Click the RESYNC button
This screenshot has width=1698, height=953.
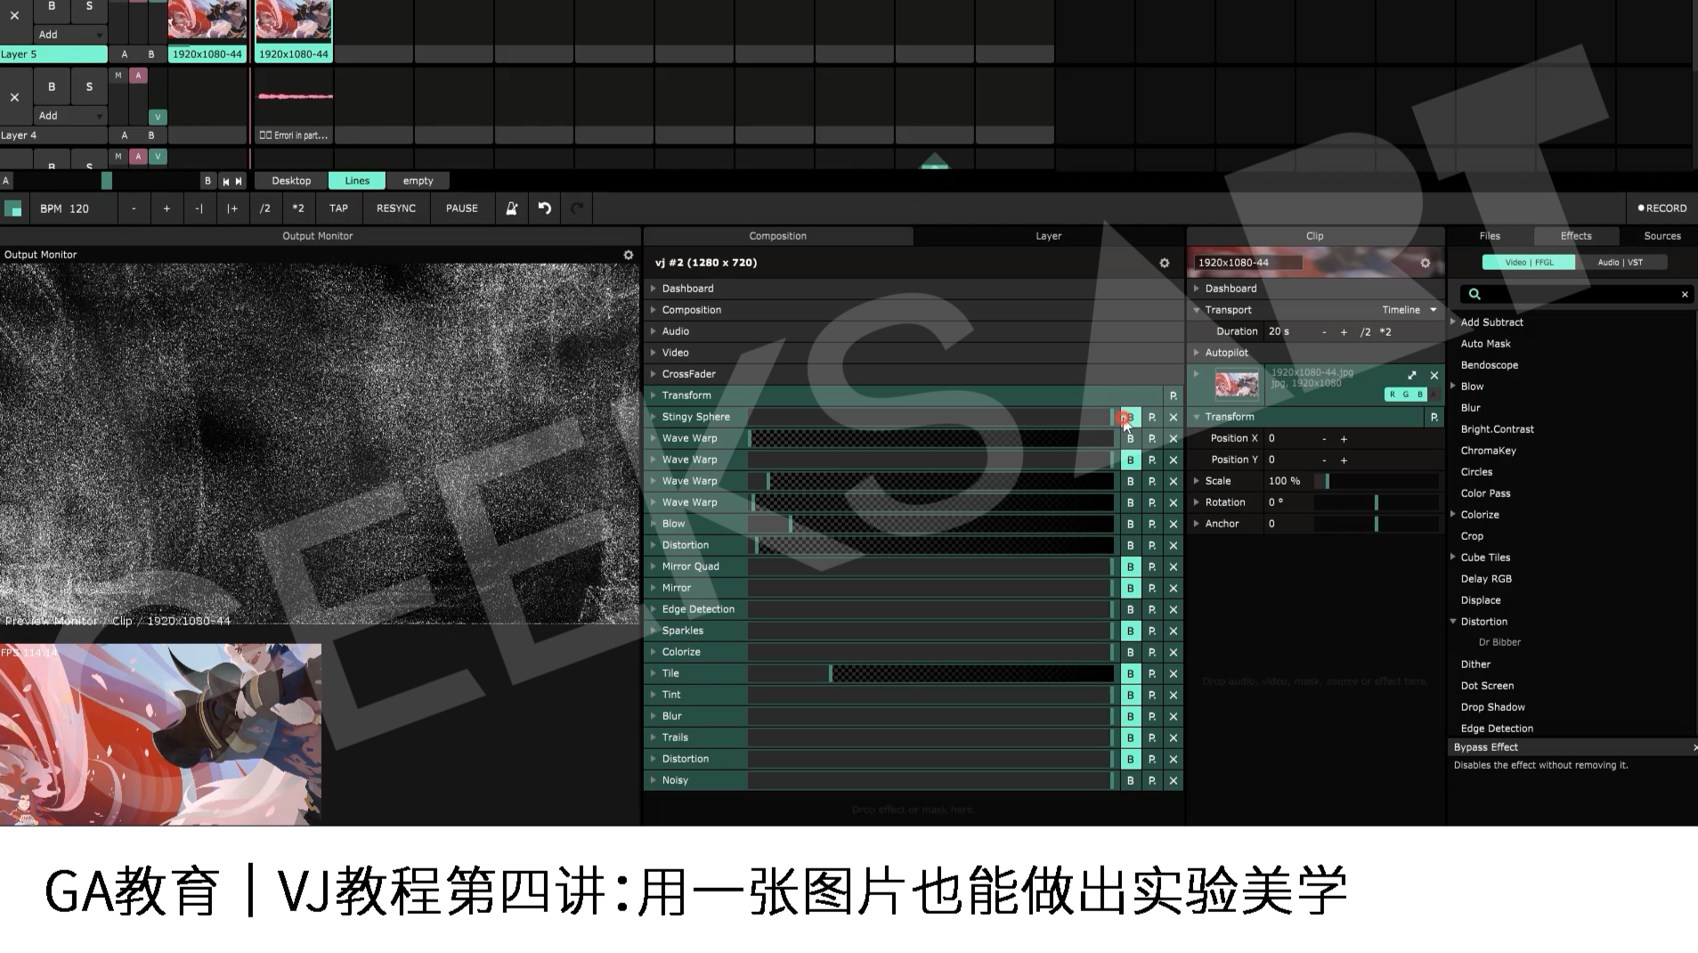(x=396, y=208)
